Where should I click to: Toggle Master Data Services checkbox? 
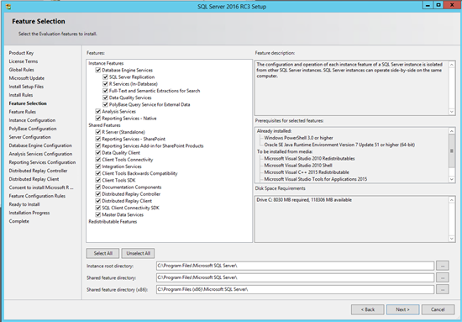pyautogui.click(x=98, y=214)
